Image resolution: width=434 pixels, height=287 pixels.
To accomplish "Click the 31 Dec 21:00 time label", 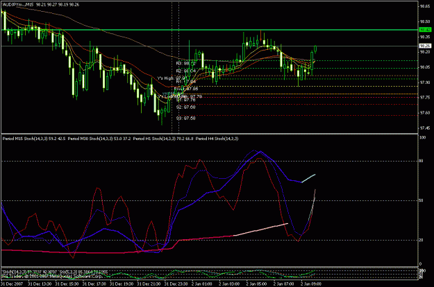I will click(149, 284).
